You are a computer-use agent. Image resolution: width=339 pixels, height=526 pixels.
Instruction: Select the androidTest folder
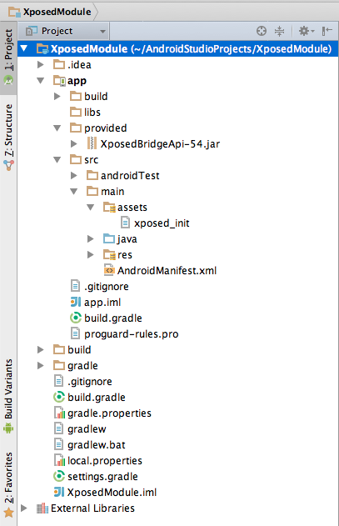click(x=130, y=175)
